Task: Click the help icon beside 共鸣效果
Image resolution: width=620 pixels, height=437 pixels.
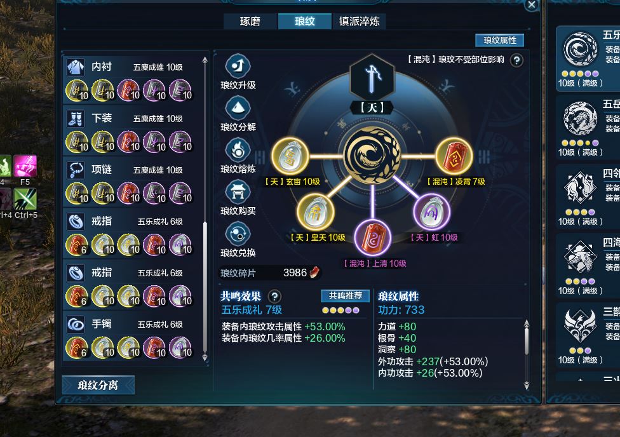Action: [274, 296]
